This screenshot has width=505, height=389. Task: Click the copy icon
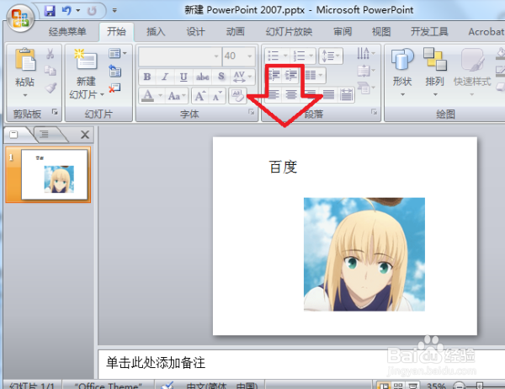pyautogui.click(x=50, y=70)
